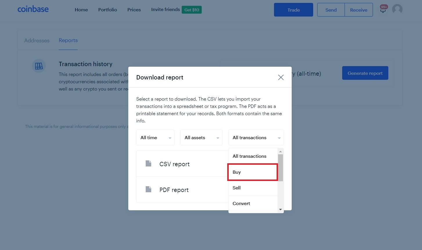Expand the All assets dropdown

click(201, 137)
